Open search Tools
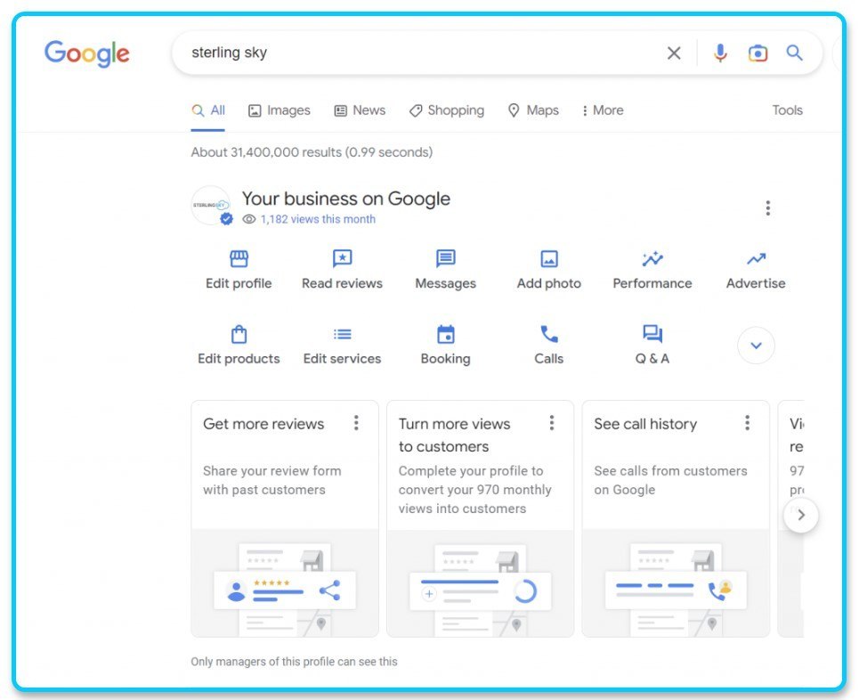 tap(787, 110)
